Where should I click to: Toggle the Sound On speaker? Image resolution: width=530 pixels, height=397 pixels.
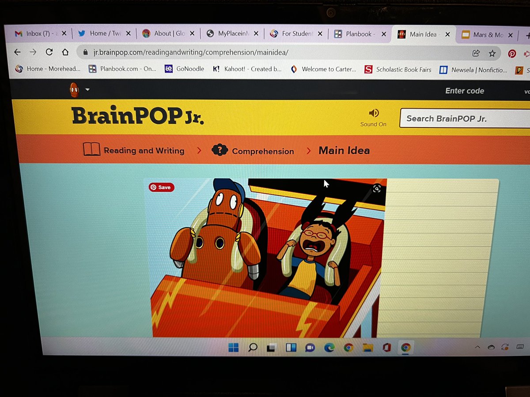374,117
